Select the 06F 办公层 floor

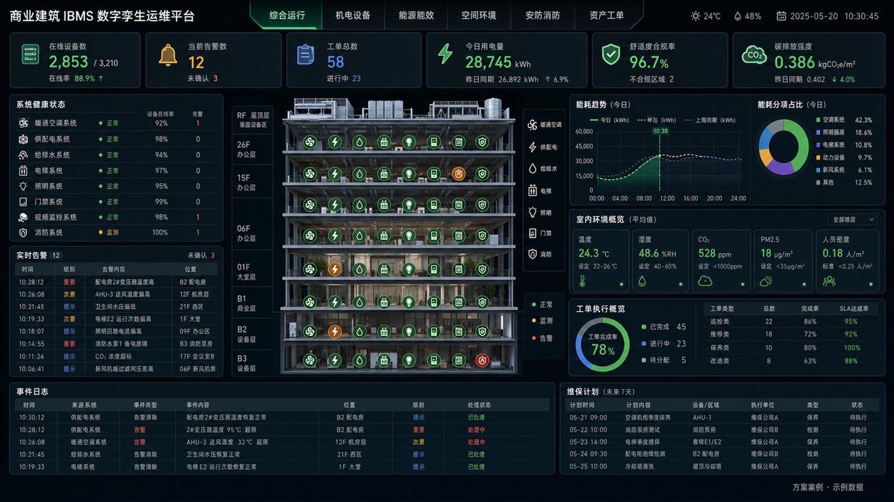(x=253, y=232)
